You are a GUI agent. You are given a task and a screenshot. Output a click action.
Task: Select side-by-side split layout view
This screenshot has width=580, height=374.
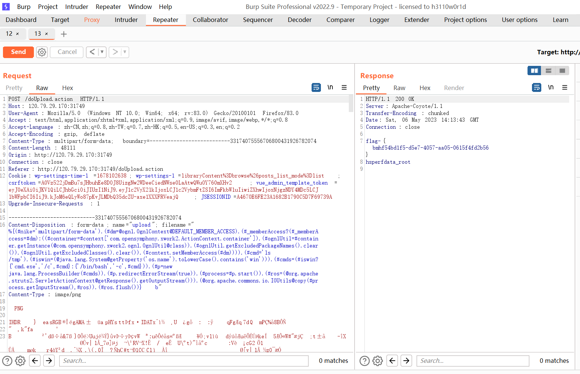pyautogui.click(x=534, y=70)
